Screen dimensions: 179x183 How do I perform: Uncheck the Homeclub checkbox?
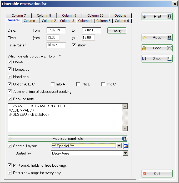click(x=10, y=69)
